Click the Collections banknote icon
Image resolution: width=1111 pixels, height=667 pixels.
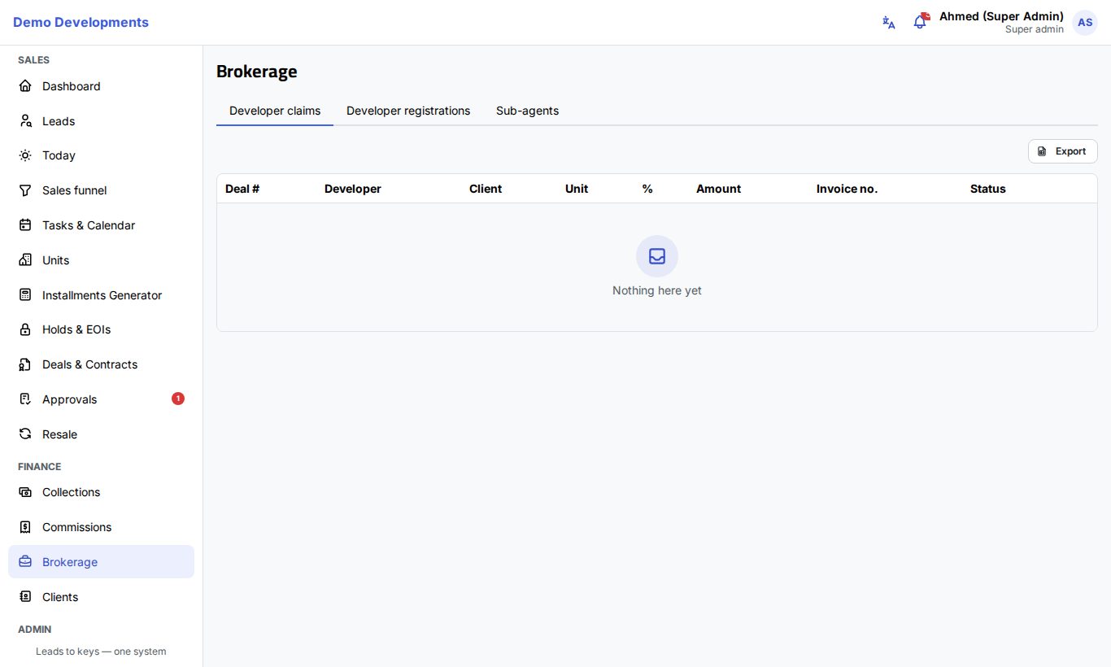coord(25,492)
